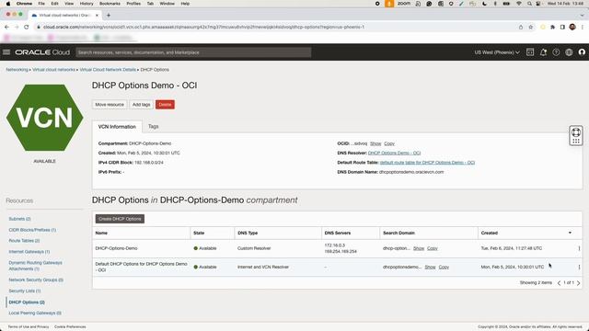Expand the US West (Phoenix) region dropdown
This screenshot has height=331, width=589.
[497, 52]
